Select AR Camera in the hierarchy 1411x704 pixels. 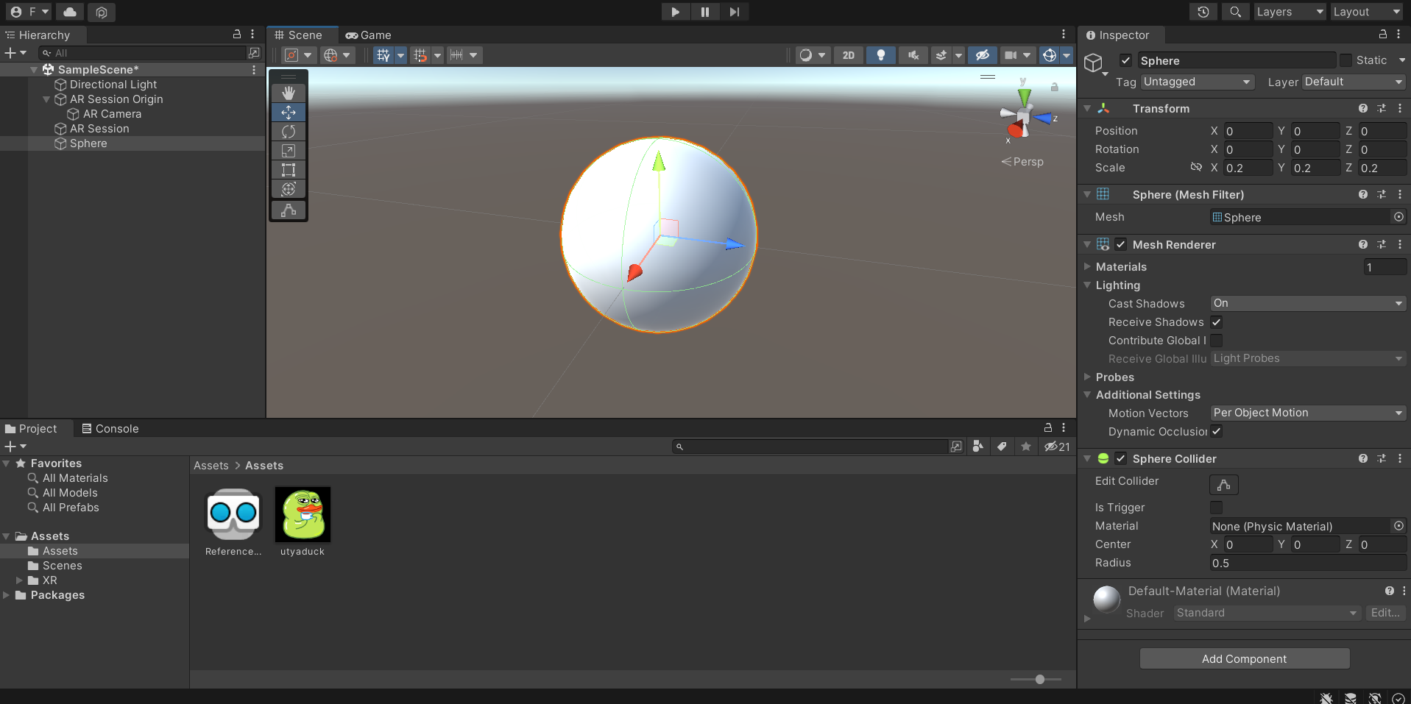click(112, 114)
